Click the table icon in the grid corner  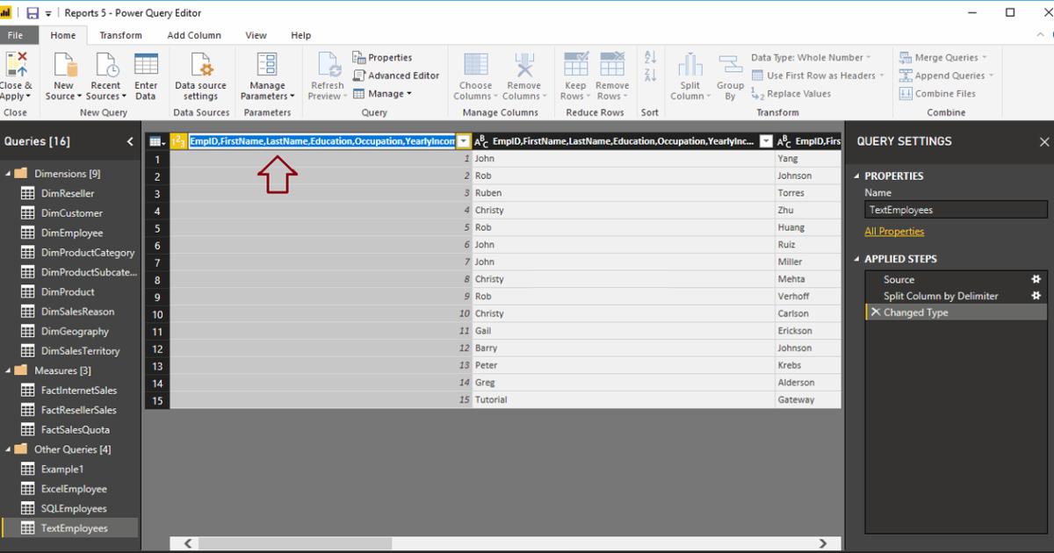point(155,141)
